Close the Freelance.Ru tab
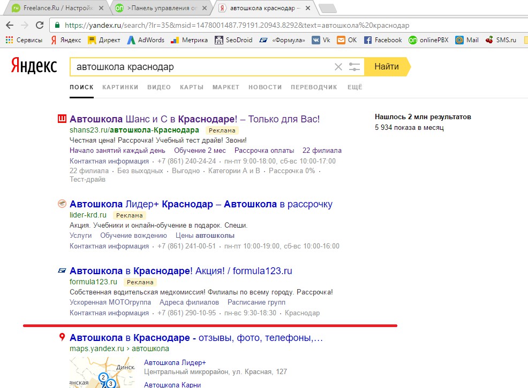The height and width of the screenshot is (388, 528). [x=101, y=8]
